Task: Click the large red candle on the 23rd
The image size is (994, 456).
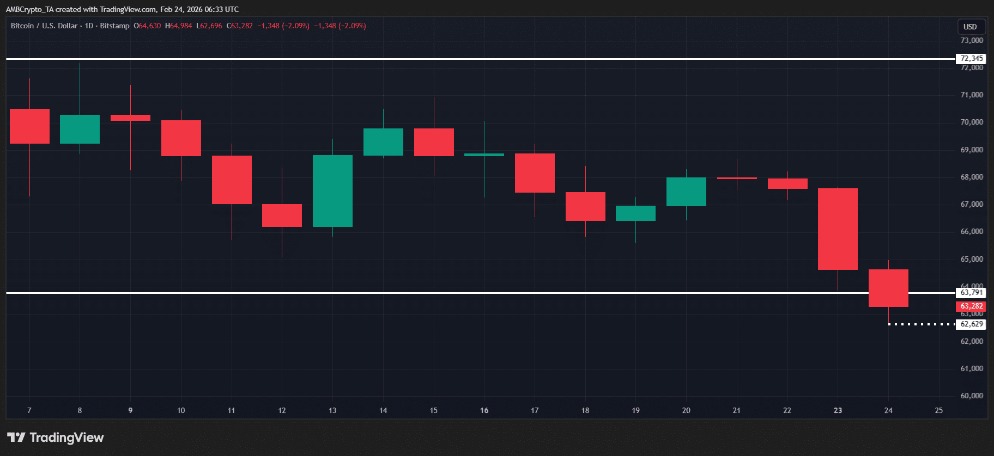Action: pos(838,229)
